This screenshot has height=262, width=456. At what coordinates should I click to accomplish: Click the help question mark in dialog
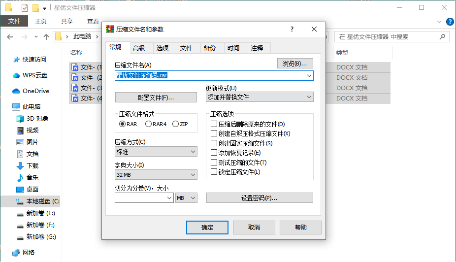point(292,29)
